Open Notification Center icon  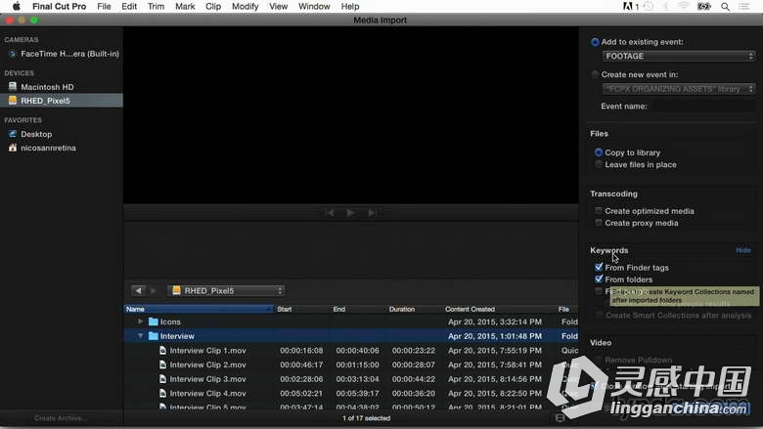tap(744, 6)
